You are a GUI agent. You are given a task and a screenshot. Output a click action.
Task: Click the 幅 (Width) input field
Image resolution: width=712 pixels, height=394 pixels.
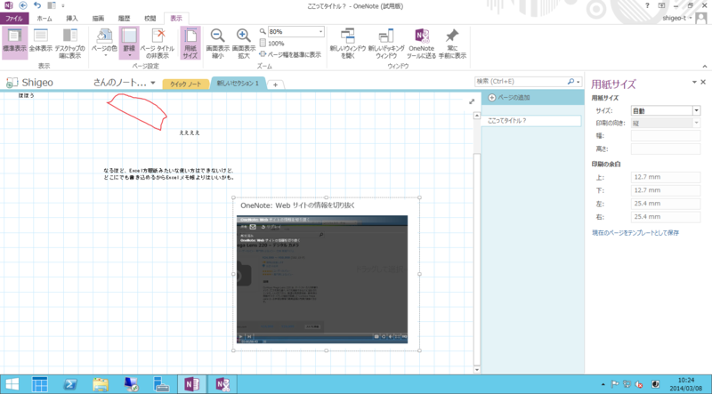(665, 136)
